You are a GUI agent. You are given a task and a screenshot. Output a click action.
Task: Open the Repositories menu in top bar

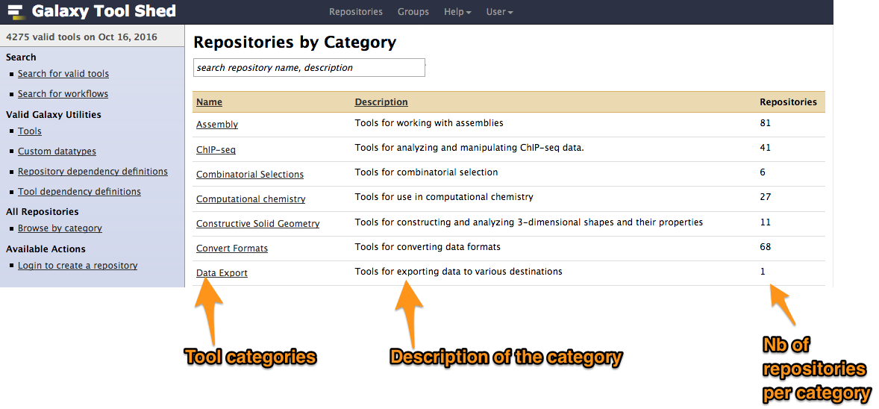click(355, 12)
